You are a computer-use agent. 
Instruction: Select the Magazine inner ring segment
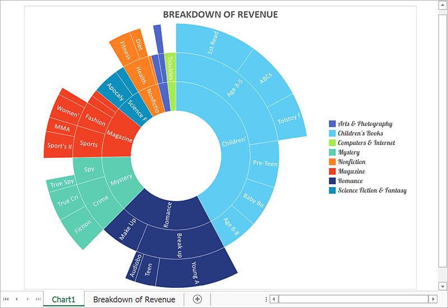(119, 136)
